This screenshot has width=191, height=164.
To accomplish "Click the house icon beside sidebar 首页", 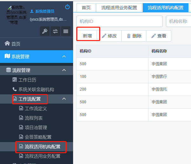I will click(x=7, y=43).
